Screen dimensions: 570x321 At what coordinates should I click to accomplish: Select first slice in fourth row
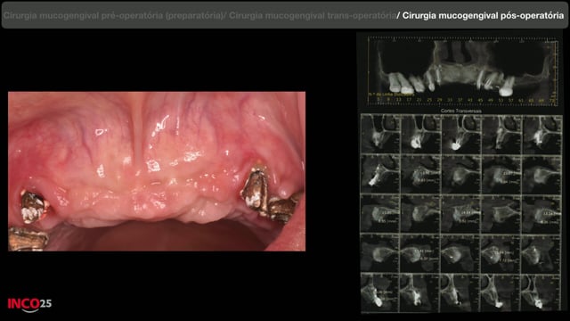point(380,253)
